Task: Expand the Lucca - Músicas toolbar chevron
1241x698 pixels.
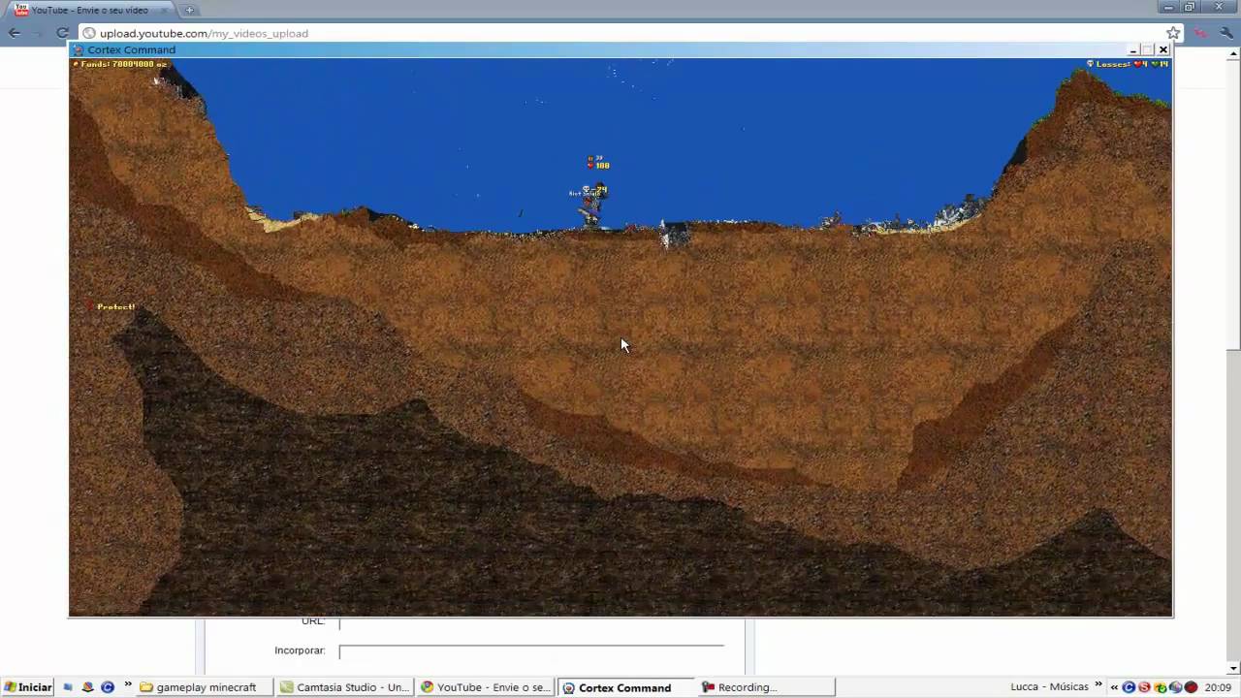Action: coord(1099,685)
